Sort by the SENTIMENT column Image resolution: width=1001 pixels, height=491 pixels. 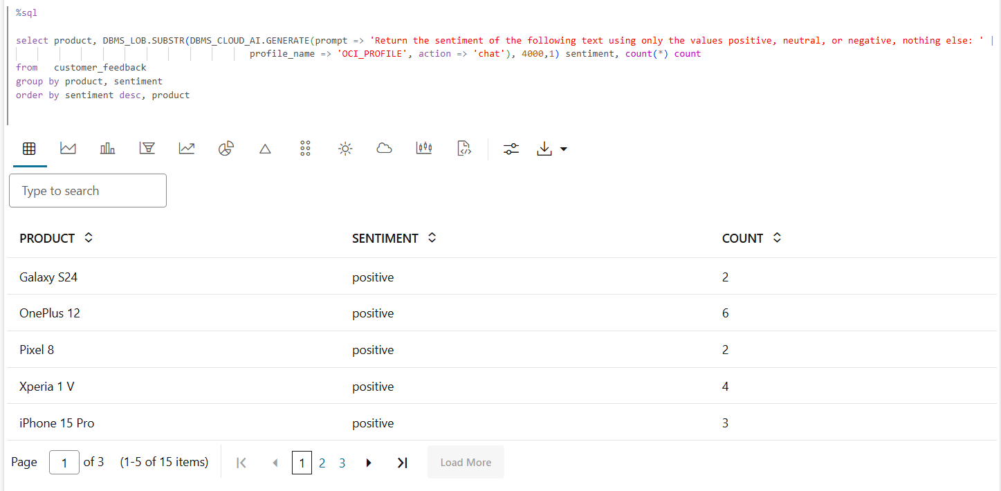432,238
